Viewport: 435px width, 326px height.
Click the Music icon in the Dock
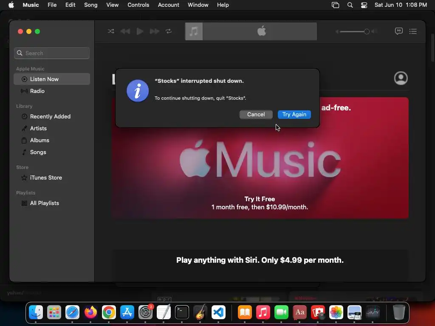click(263, 312)
